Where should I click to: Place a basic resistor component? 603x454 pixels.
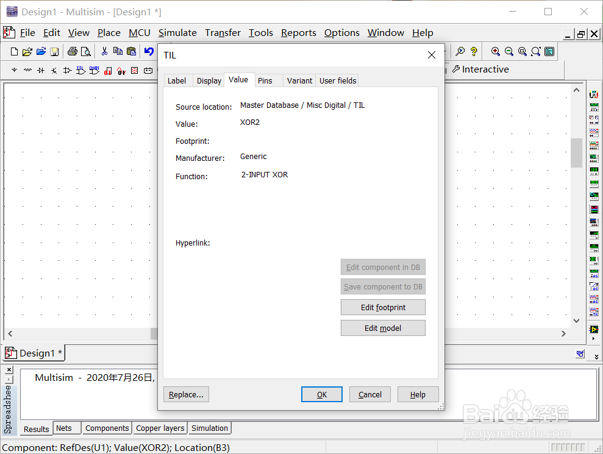[27, 70]
